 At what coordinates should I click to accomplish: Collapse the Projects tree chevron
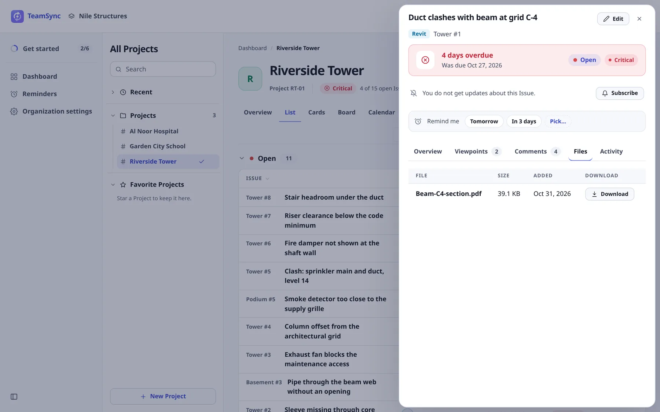point(113,115)
